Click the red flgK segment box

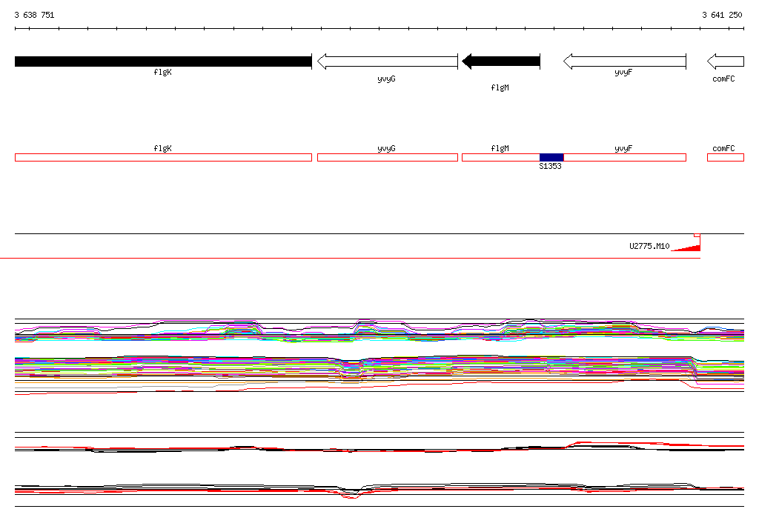tap(163, 157)
